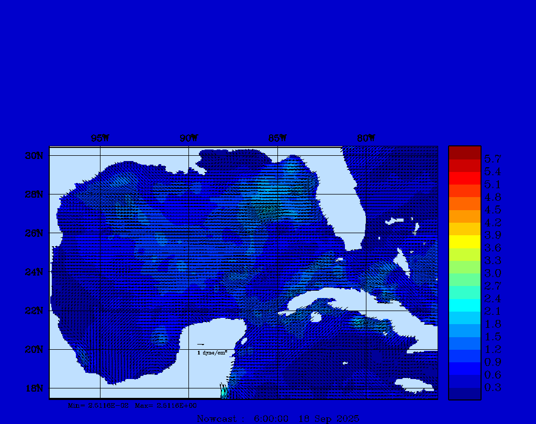
Task: Click the Min/Max values text below the map
Action: pyautogui.click(x=132, y=405)
